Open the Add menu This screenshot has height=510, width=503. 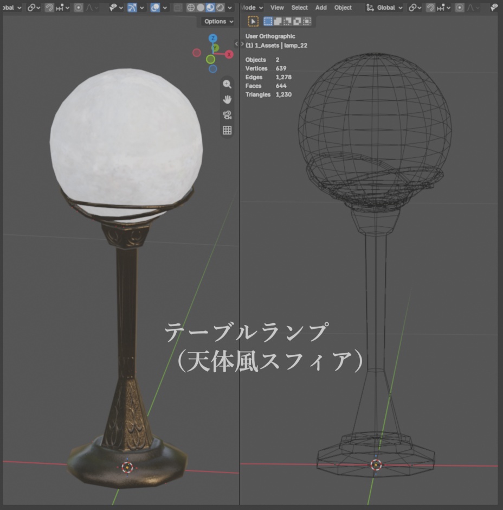[321, 8]
